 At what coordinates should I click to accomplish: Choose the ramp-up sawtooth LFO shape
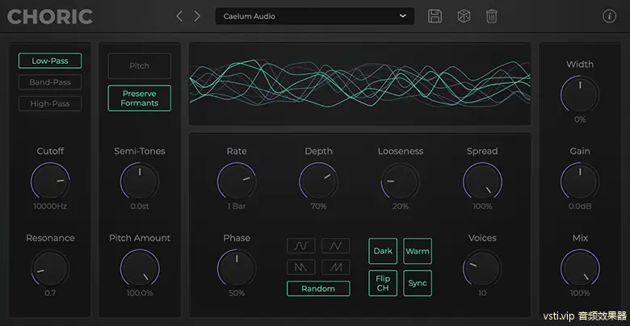coord(335,266)
